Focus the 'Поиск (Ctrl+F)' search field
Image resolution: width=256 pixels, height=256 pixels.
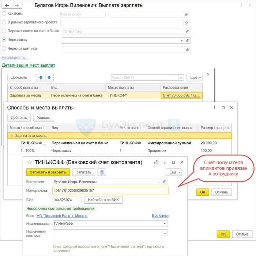(144, 77)
